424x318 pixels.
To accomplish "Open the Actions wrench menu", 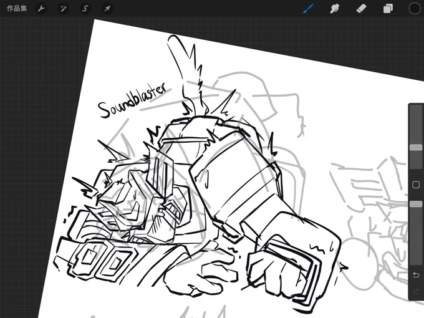I will tap(41, 9).
